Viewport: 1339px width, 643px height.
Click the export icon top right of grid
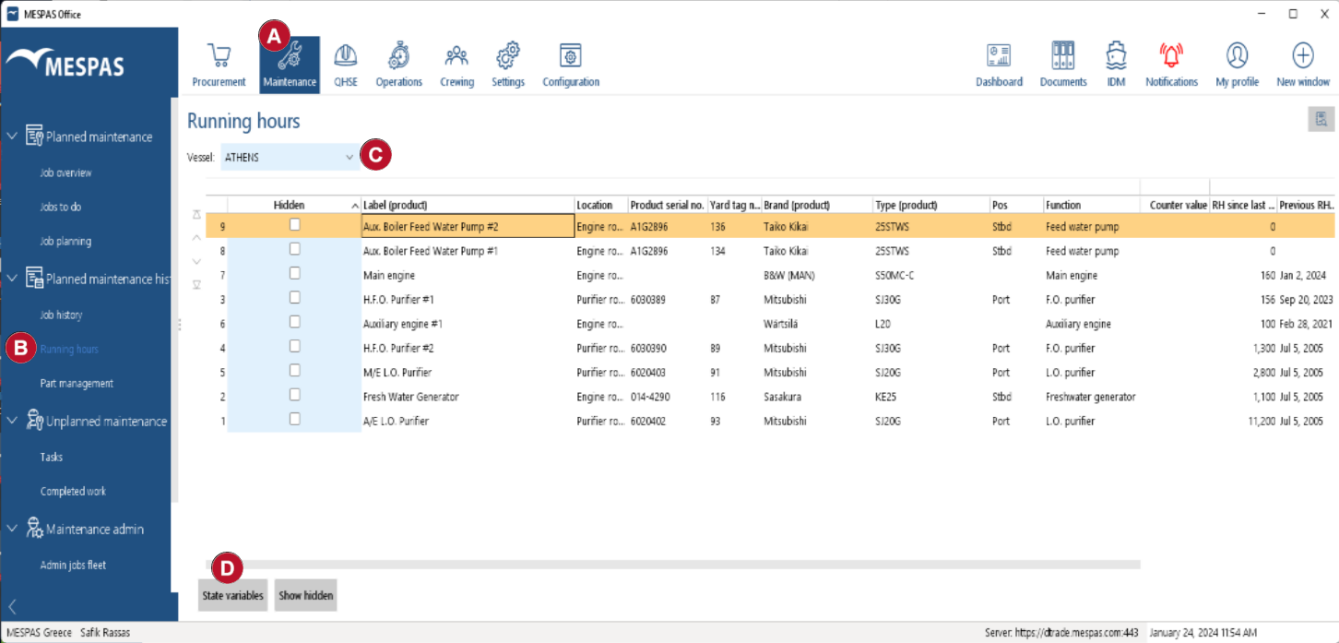(1321, 119)
